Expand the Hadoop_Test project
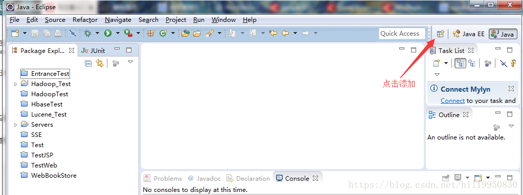Image resolution: width=523 pixels, height=195 pixels. tap(15, 84)
